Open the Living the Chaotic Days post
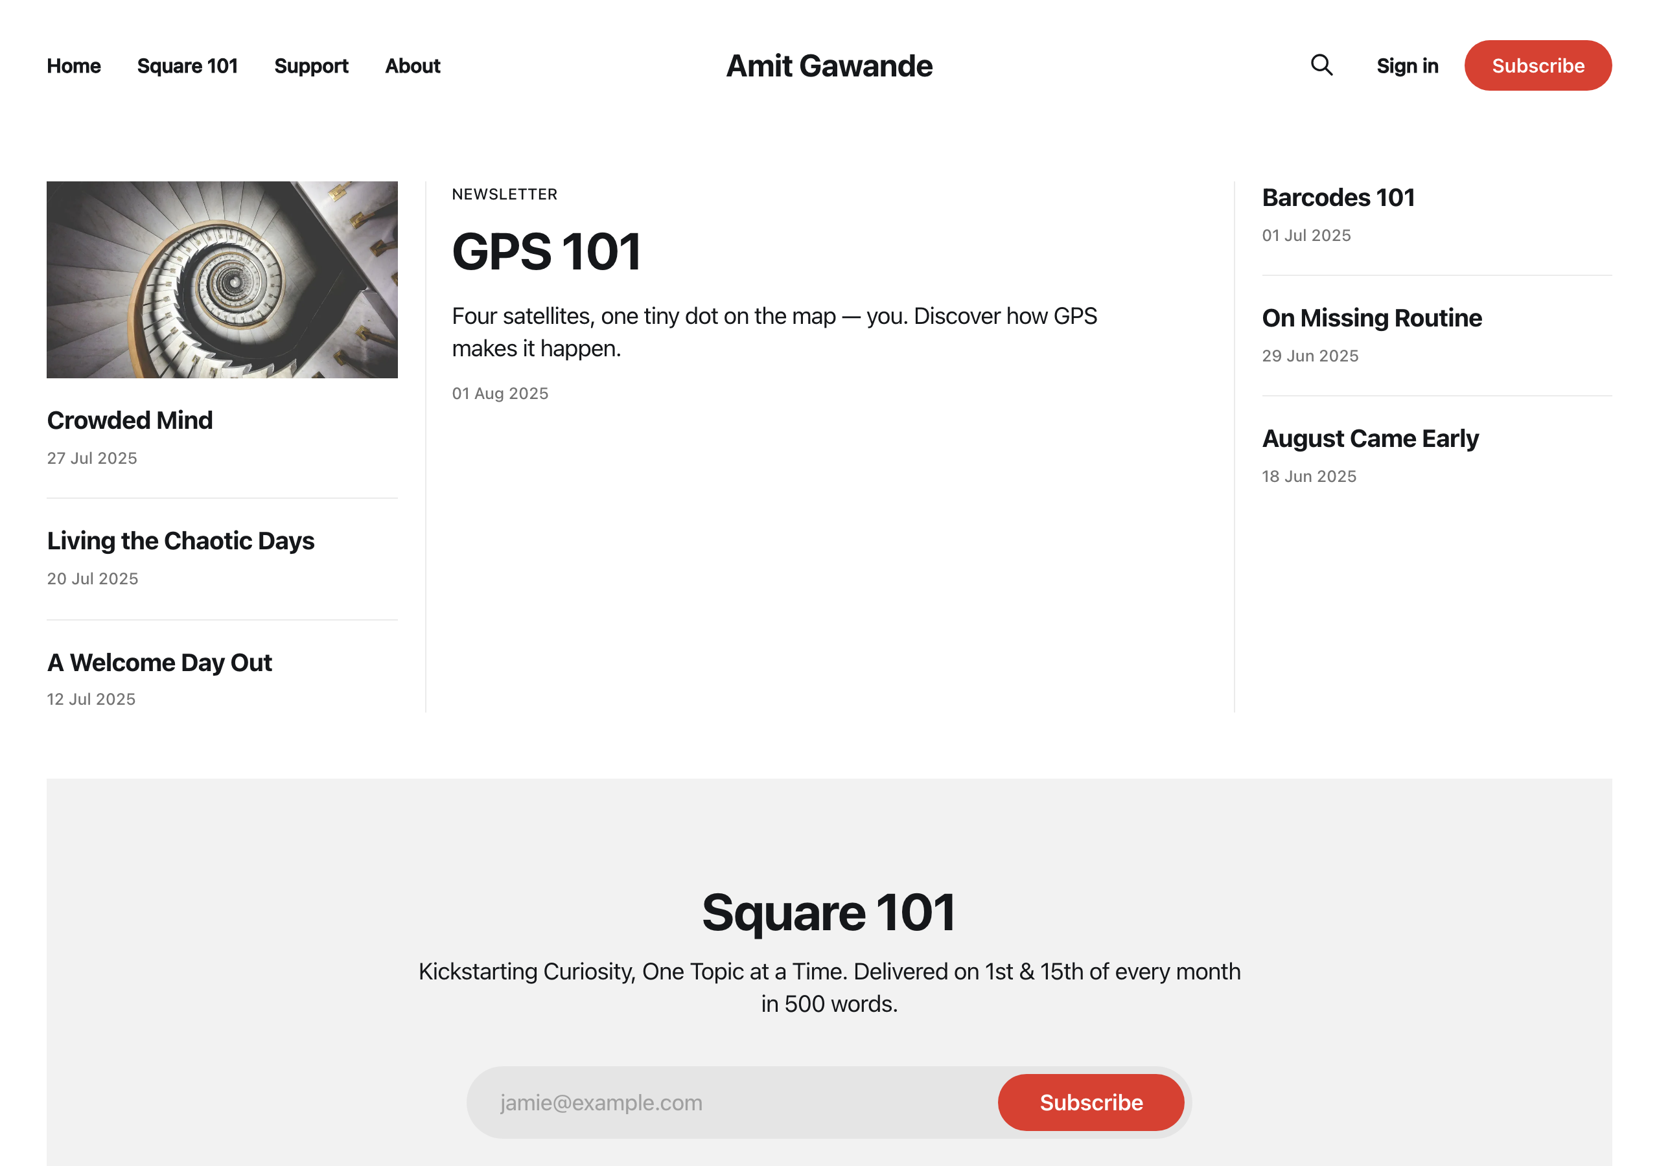 click(x=181, y=541)
